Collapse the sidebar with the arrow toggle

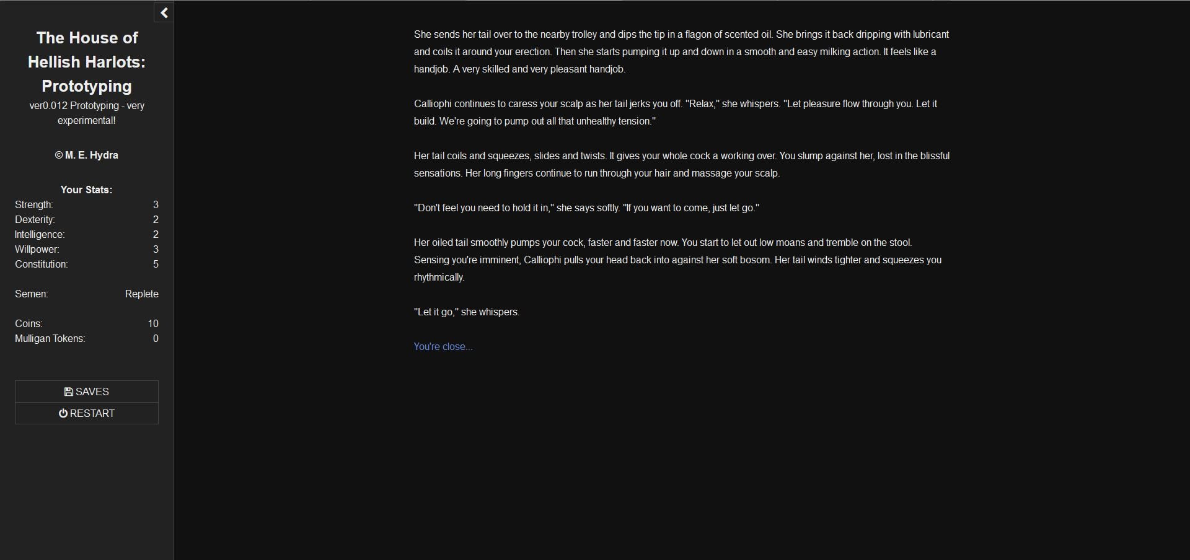[x=164, y=13]
